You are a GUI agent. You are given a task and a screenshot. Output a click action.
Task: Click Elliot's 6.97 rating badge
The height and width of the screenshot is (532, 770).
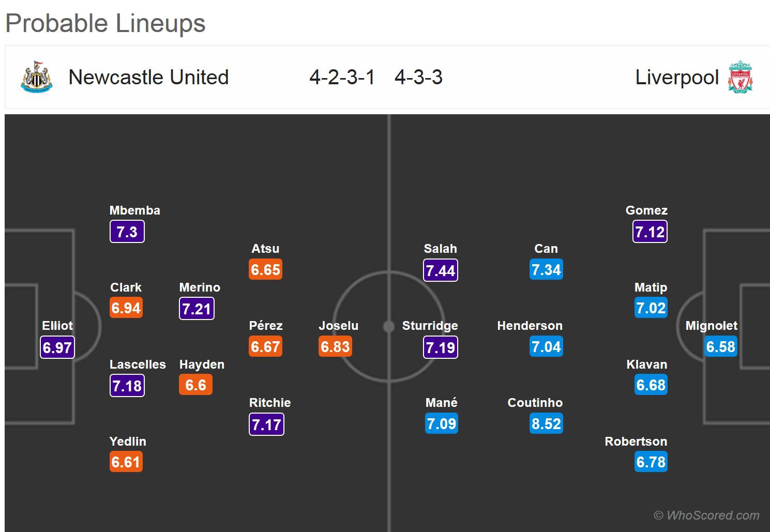(x=57, y=347)
